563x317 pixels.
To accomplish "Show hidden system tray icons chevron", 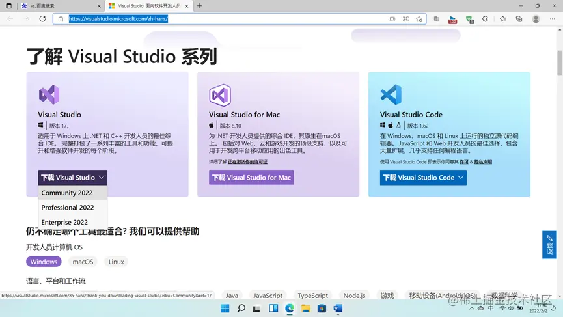I will pyautogui.click(x=472, y=309).
